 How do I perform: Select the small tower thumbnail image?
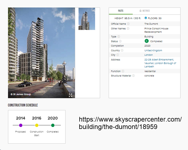pyautogui.click(x=87, y=19)
